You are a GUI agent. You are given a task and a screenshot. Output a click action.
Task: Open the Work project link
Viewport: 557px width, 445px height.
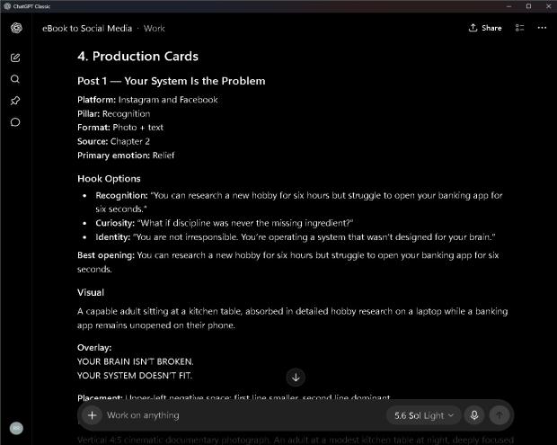pos(155,29)
